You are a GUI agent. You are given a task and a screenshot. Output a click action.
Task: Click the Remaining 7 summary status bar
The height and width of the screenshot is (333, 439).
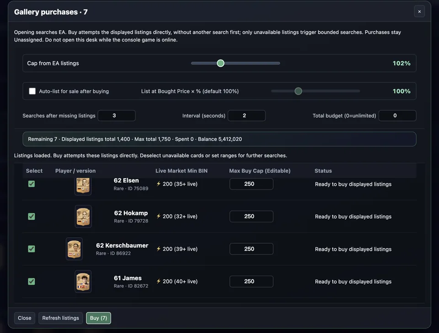(219, 139)
